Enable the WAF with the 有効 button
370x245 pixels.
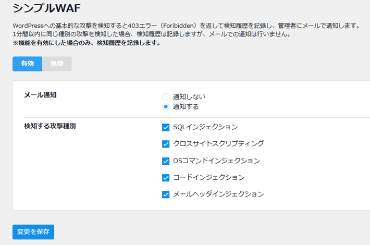tap(28, 64)
